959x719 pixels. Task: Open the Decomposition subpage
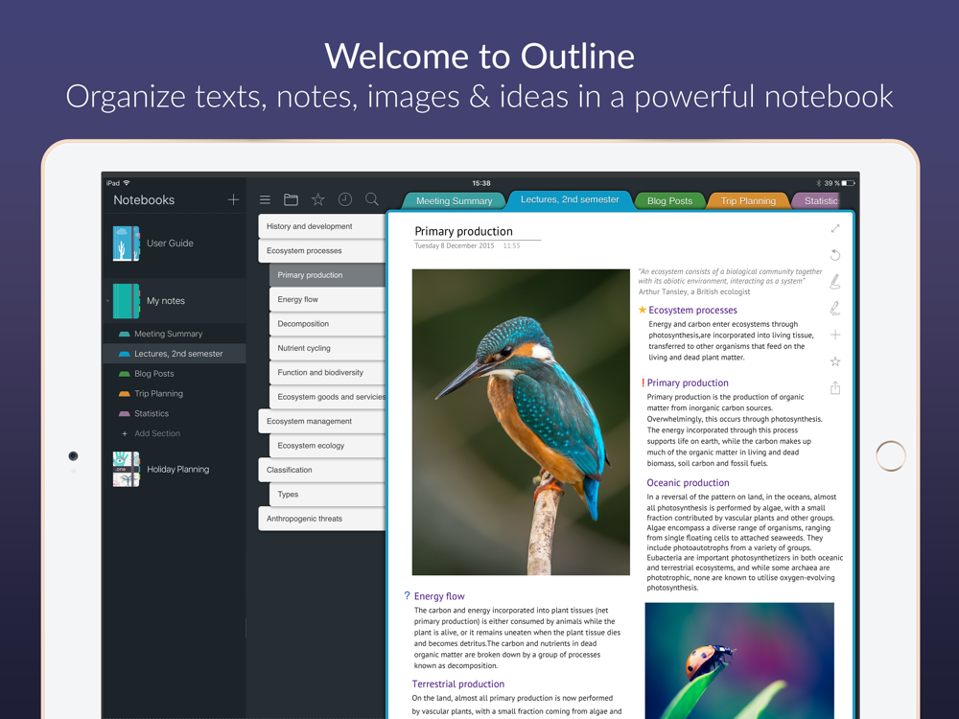pyautogui.click(x=327, y=324)
